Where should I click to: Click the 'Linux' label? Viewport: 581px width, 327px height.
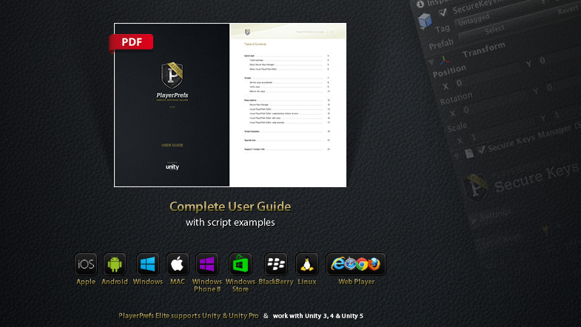(307, 281)
